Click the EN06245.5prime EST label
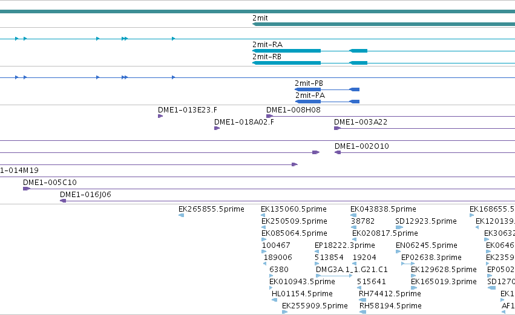This screenshot has height=315, width=515. click(426, 245)
